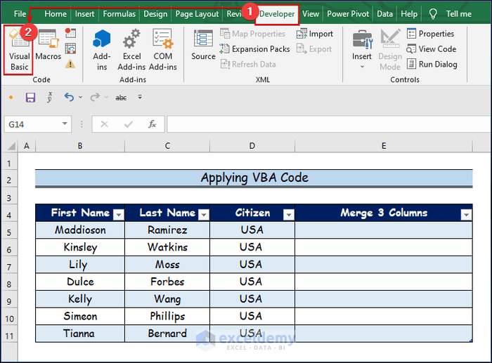Select cell containing Tianna
Screen dimensions: 492x363
[80, 334]
